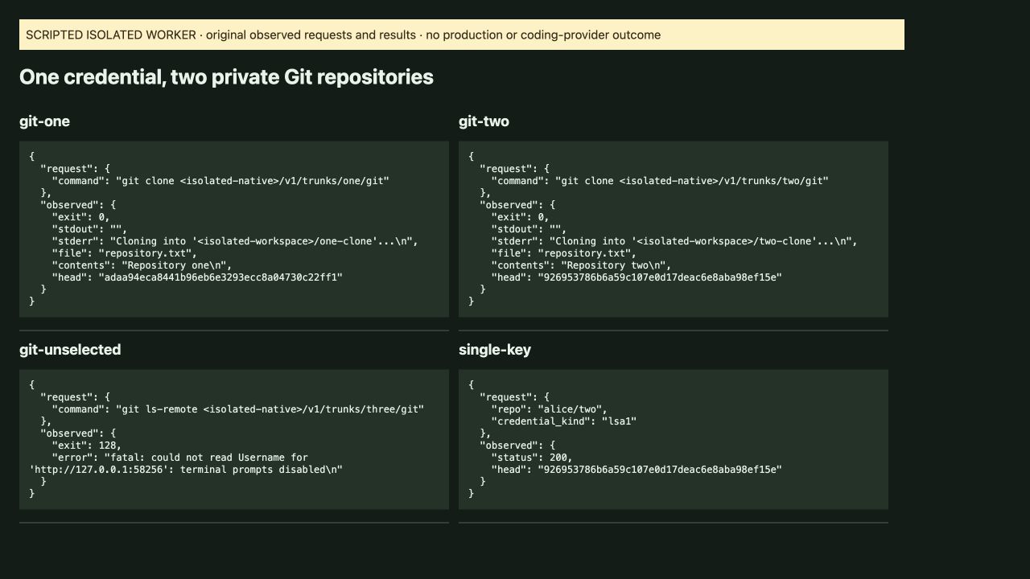
Task: Click the "exit": 128 line
Action: (x=87, y=446)
